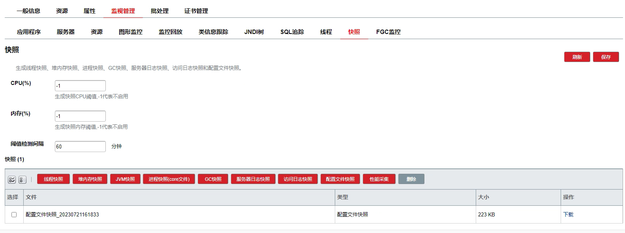This screenshot has height=233, width=625.
Task: Open the SQL追踪 tab
Action: click(x=292, y=32)
